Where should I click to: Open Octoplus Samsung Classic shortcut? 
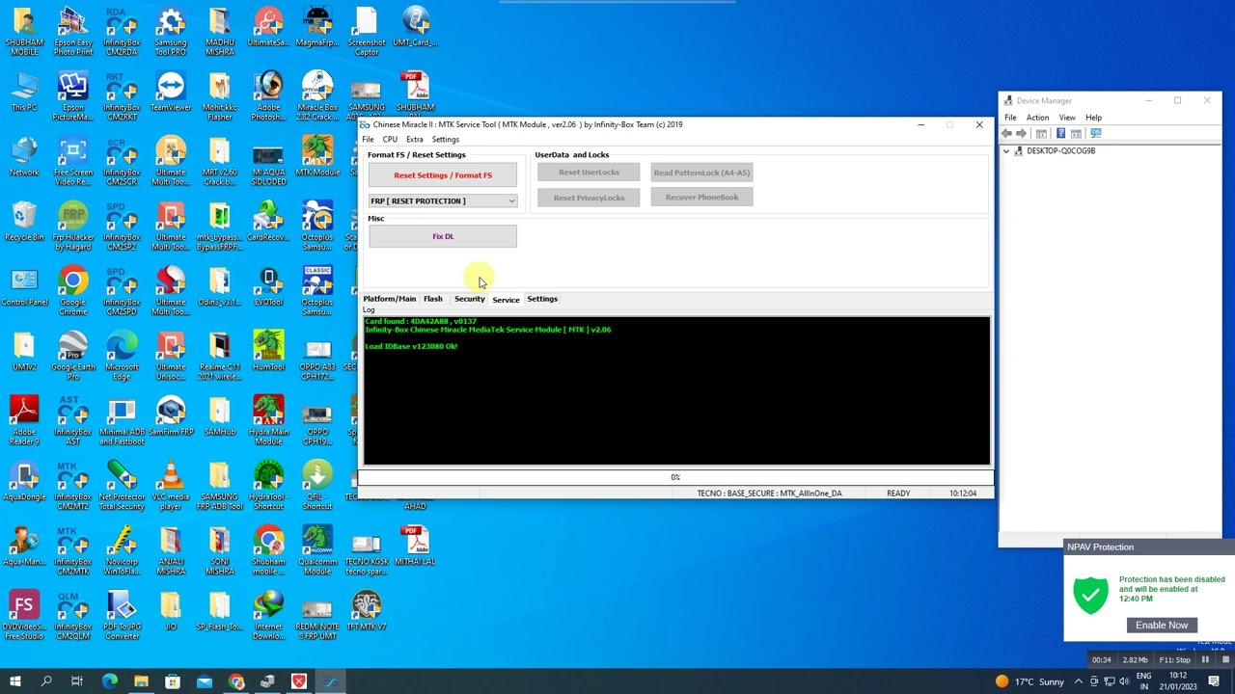[316, 291]
